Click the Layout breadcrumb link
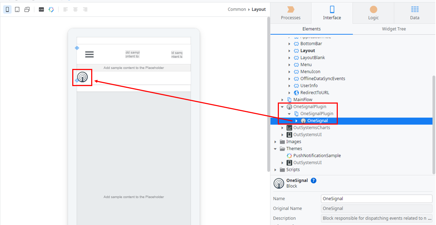 pos(259,9)
